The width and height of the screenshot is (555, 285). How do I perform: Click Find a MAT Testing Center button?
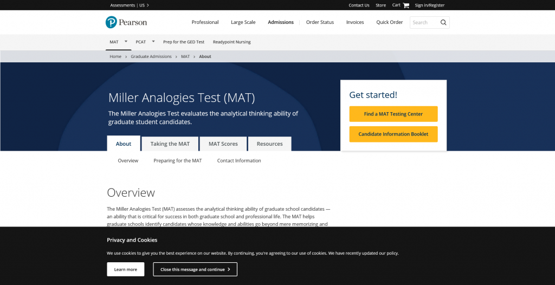click(393, 114)
